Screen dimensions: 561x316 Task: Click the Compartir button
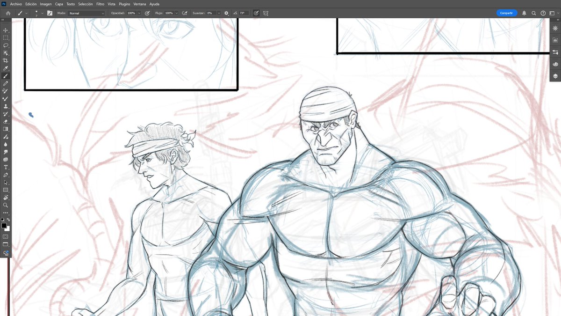[x=506, y=13]
